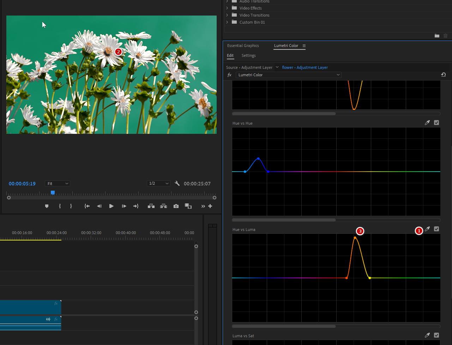Click the orange peak point on Hue vs Luma
Viewport: 452px width, 345px height.
pos(355,238)
